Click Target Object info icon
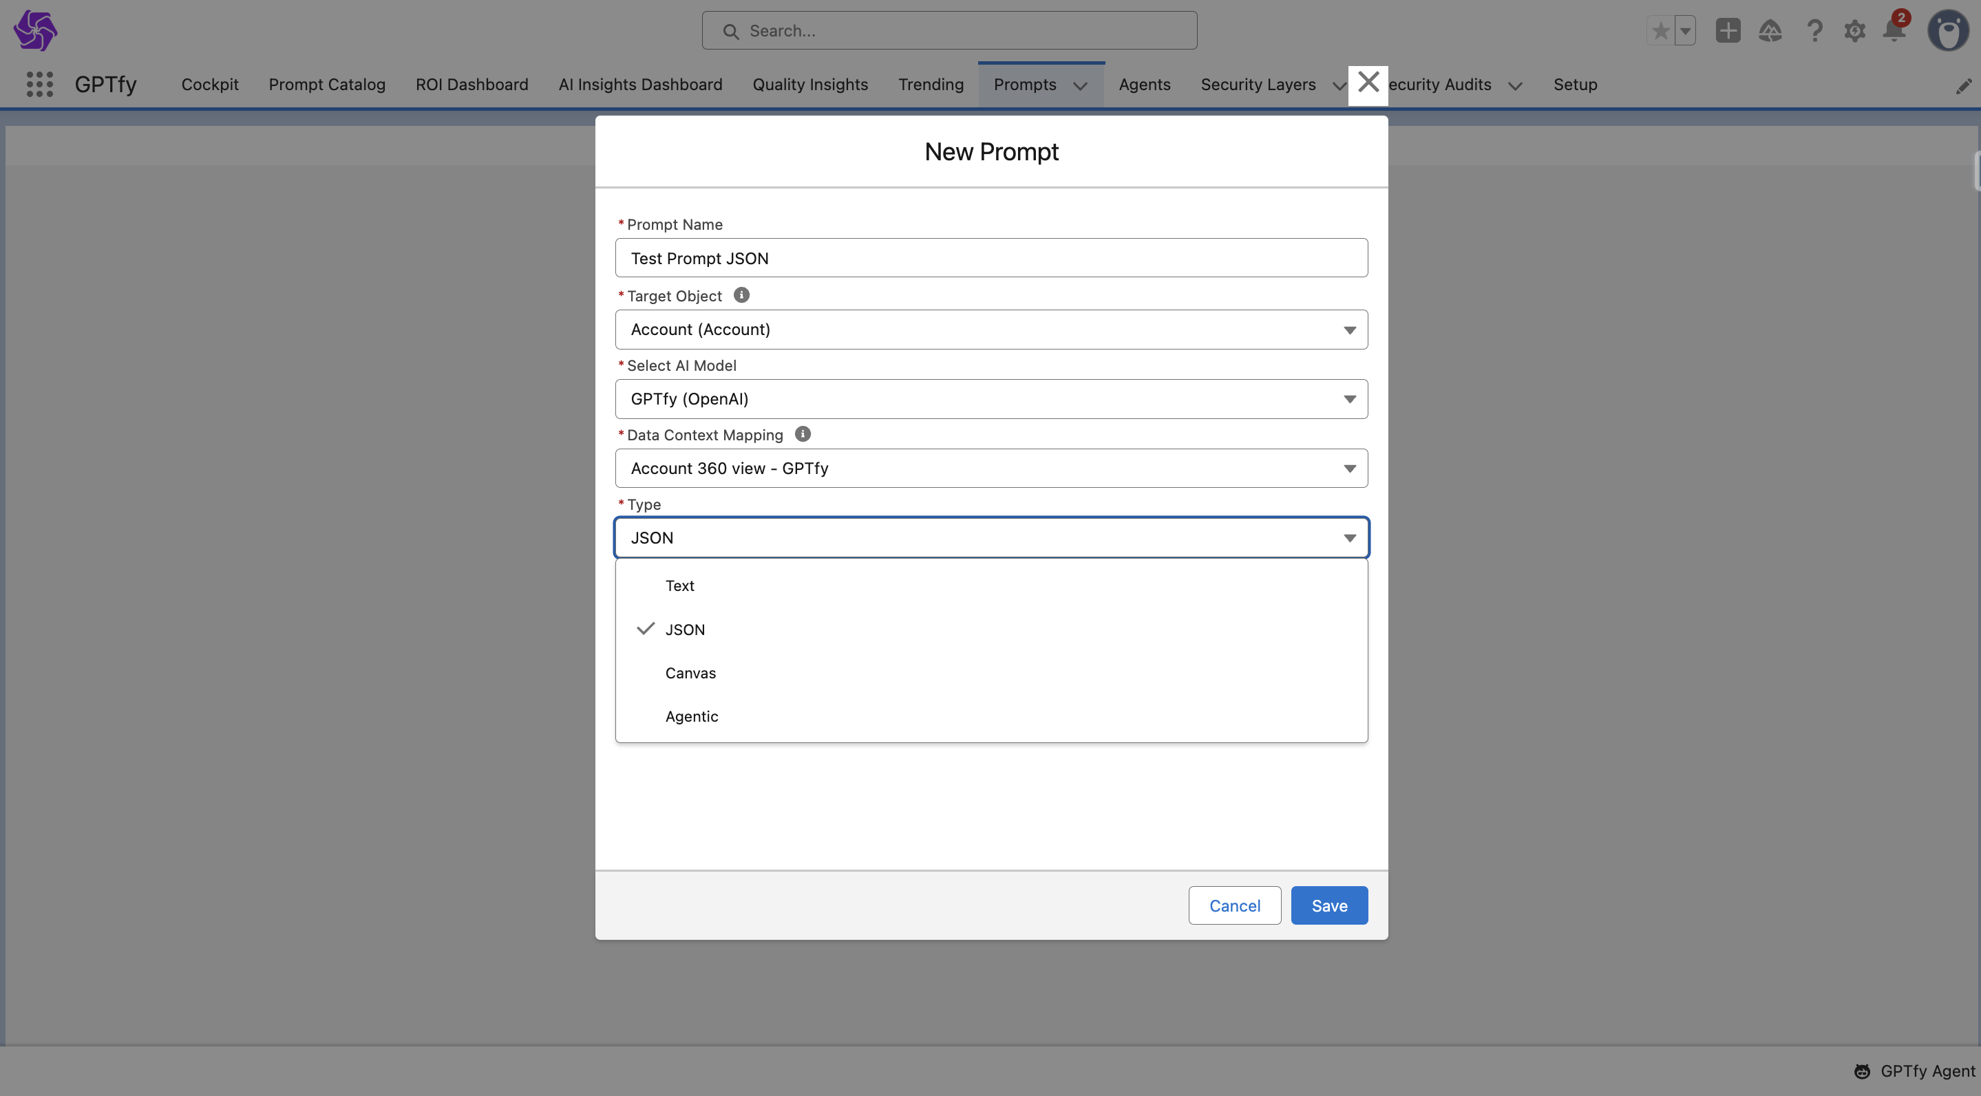 741,295
